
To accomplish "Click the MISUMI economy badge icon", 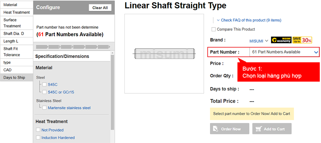I will click(x=281, y=40).
